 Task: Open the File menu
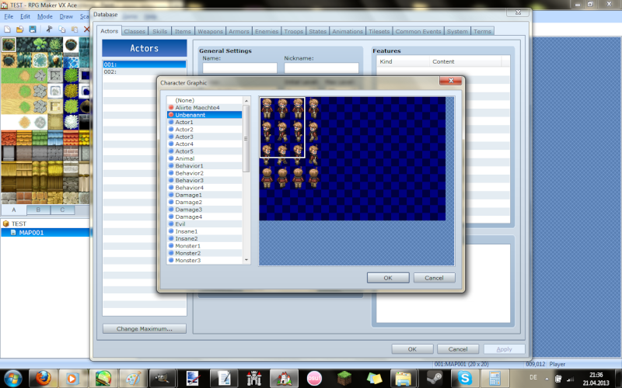tap(9, 16)
